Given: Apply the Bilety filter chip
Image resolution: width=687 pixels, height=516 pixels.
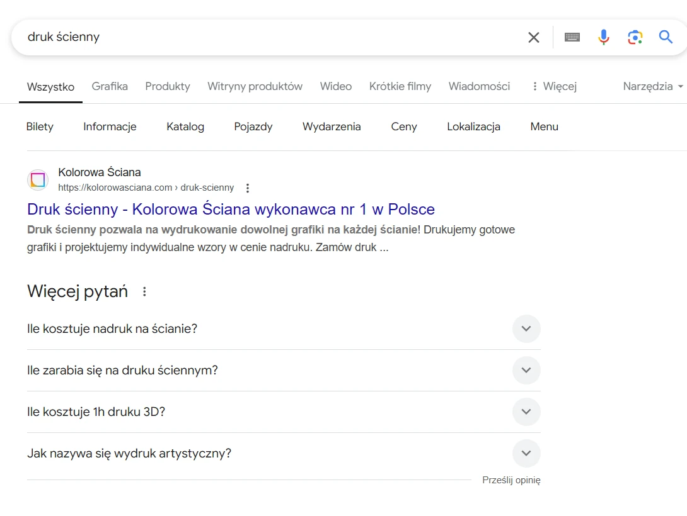Looking at the screenshot, I should pos(40,126).
